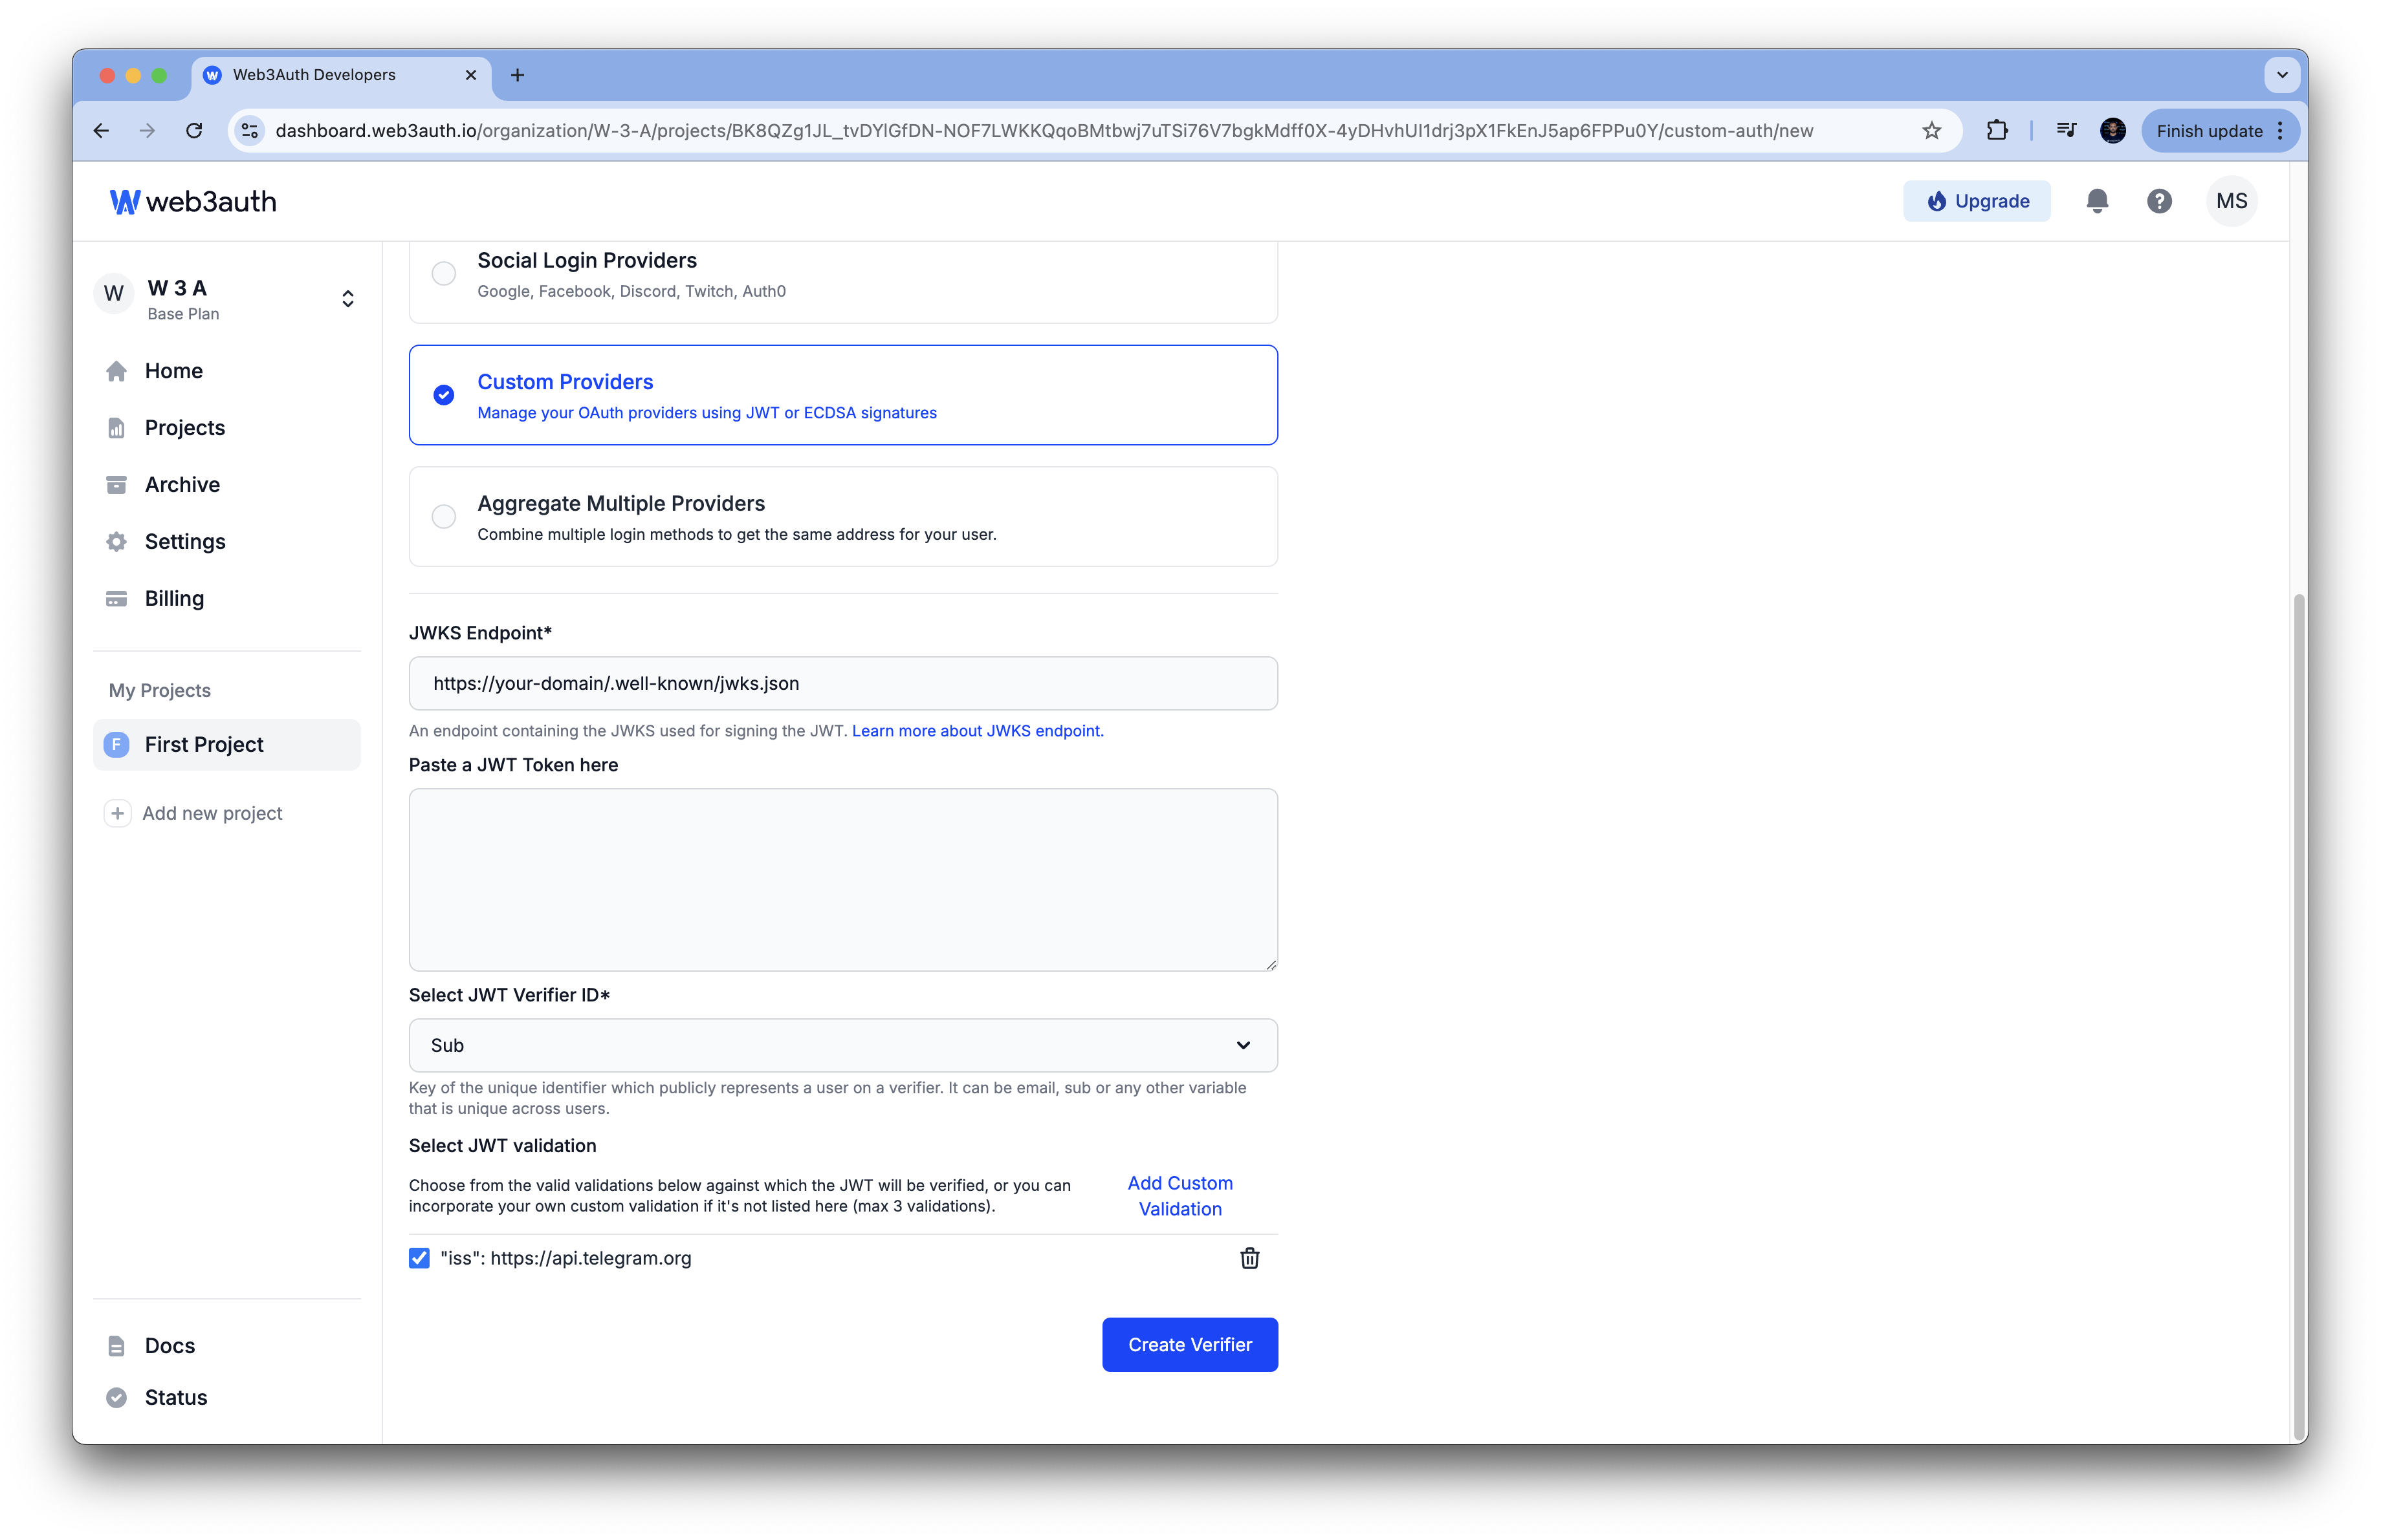Image resolution: width=2381 pixels, height=1540 pixels.
Task: Open the notifications bell
Action: pyautogui.click(x=2097, y=201)
